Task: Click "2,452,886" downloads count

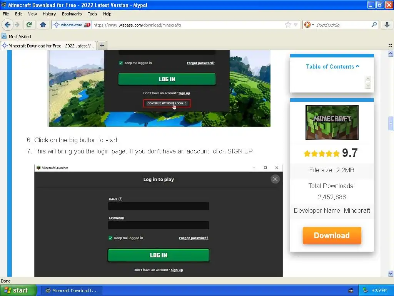Action: click(x=332, y=197)
